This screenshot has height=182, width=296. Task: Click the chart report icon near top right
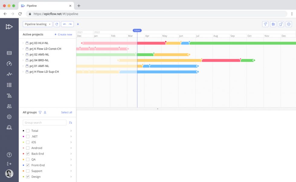[273, 24]
